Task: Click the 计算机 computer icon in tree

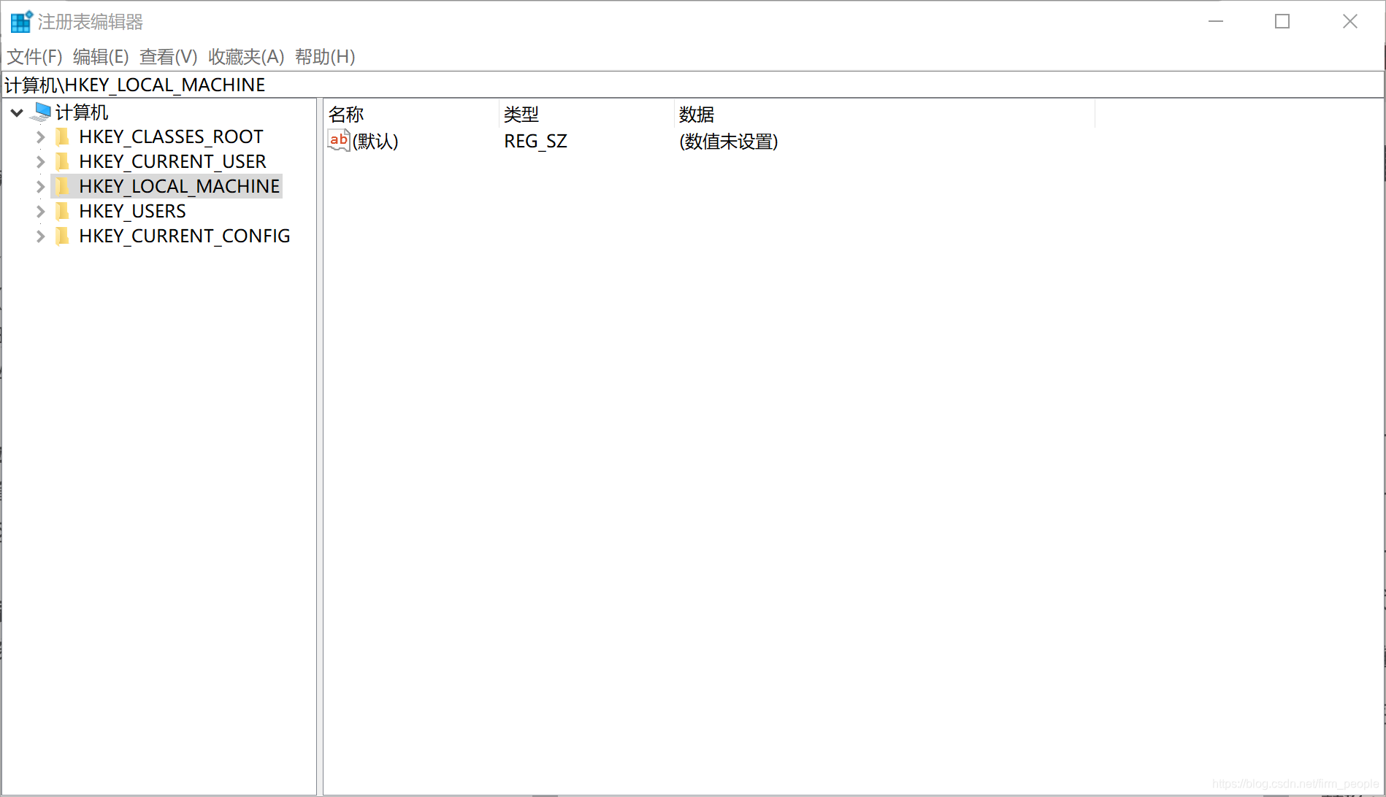Action: [x=42, y=112]
